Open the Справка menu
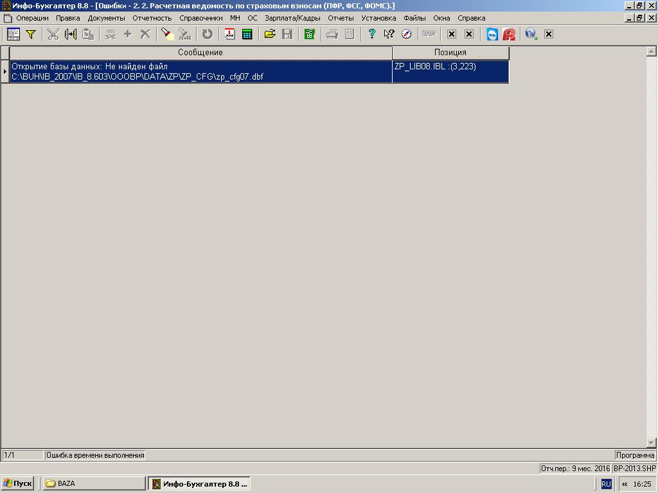Image resolution: width=658 pixels, height=493 pixels. tap(471, 18)
